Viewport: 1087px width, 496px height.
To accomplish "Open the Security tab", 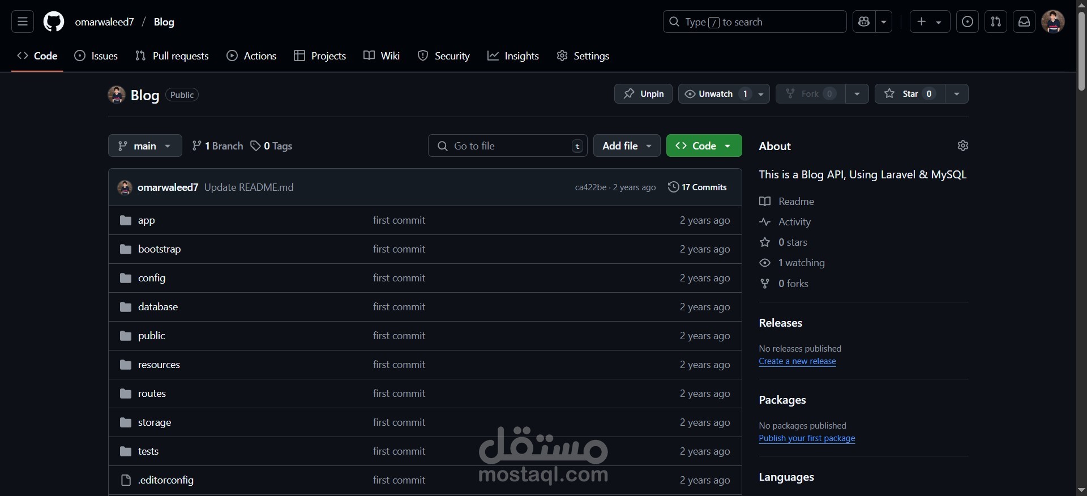I will (x=444, y=55).
